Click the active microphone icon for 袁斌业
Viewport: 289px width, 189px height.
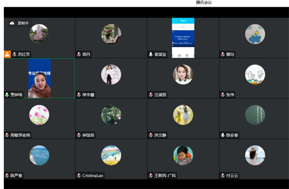151,54
